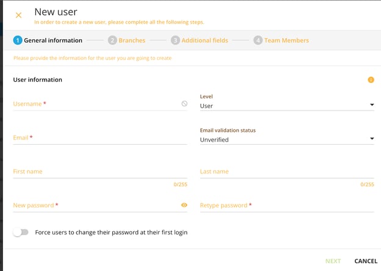The width and height of the screenshot is (381, 271).
Task: Switch to the Team Members step label
Action: (286, 40)
